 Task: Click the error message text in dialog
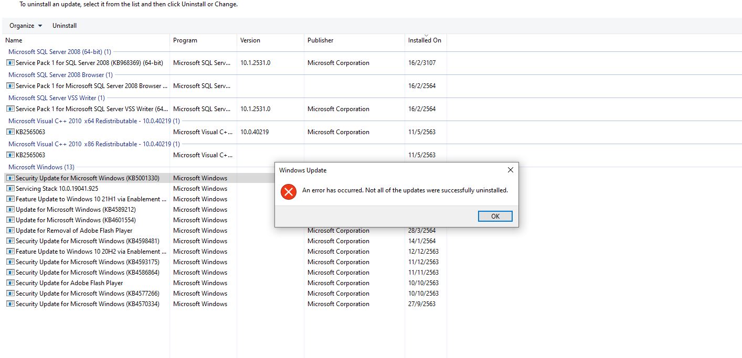coord(405,190)
